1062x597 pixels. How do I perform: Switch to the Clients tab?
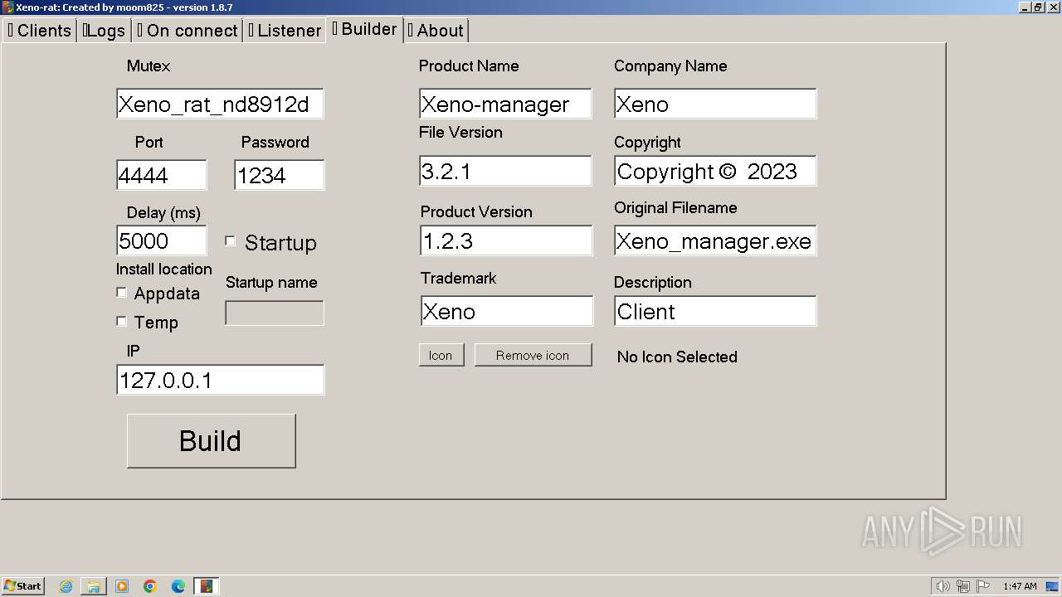[x=40, y=31]
